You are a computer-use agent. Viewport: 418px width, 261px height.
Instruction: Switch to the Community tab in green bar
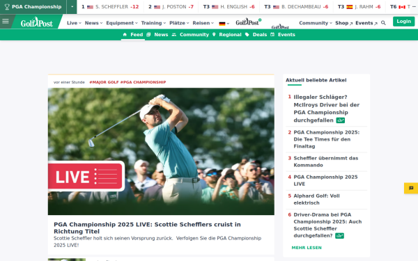pos(190,35)
